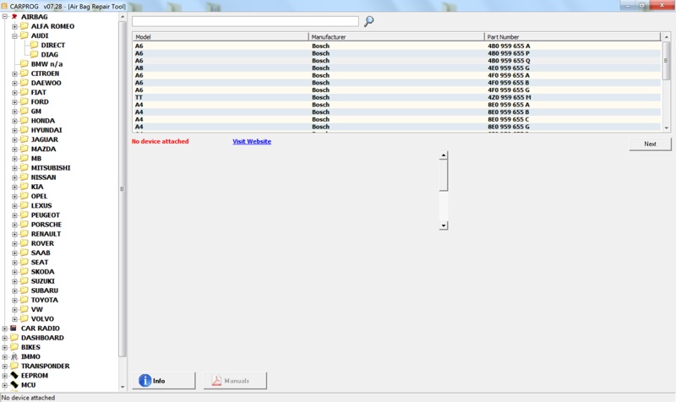Expand the DASHBOARD tree node
This screenshot has width=676, height=402.
pyautogui.click(x=5, y=338)
